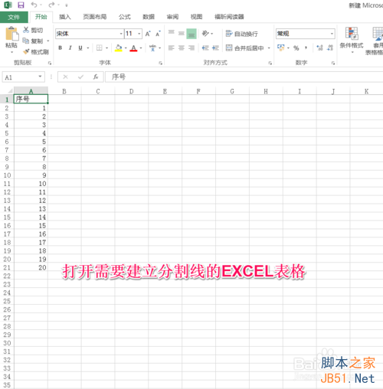The width and height of the screenshot is (383, 389).
Task: Decrease font size with small A icon
Action: pyautogui.click(x=158, y=34)
